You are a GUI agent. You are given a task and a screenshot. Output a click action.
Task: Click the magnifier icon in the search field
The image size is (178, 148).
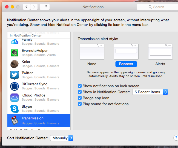tap(150, 7)
